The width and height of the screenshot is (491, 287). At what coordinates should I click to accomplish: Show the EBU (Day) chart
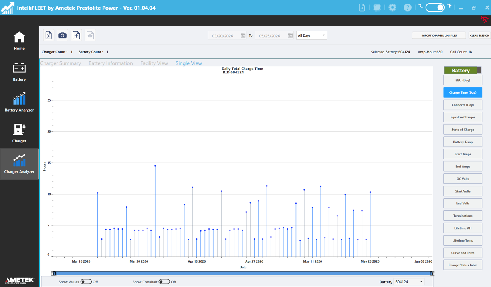click(x=463, y=80)
